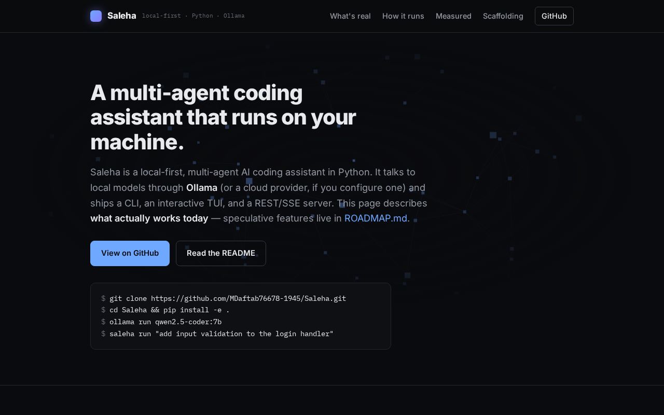Click the GitHub button in the header
This screenshot has height=415, width=664.
(554, 16)
